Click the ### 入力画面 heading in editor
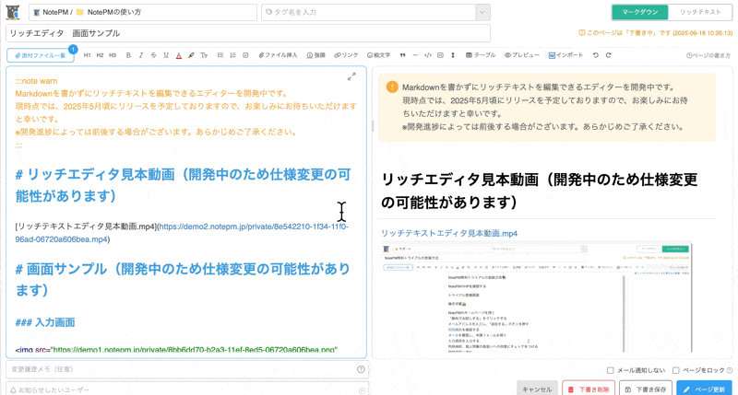The image size is (738, 395). coord(45,322)
